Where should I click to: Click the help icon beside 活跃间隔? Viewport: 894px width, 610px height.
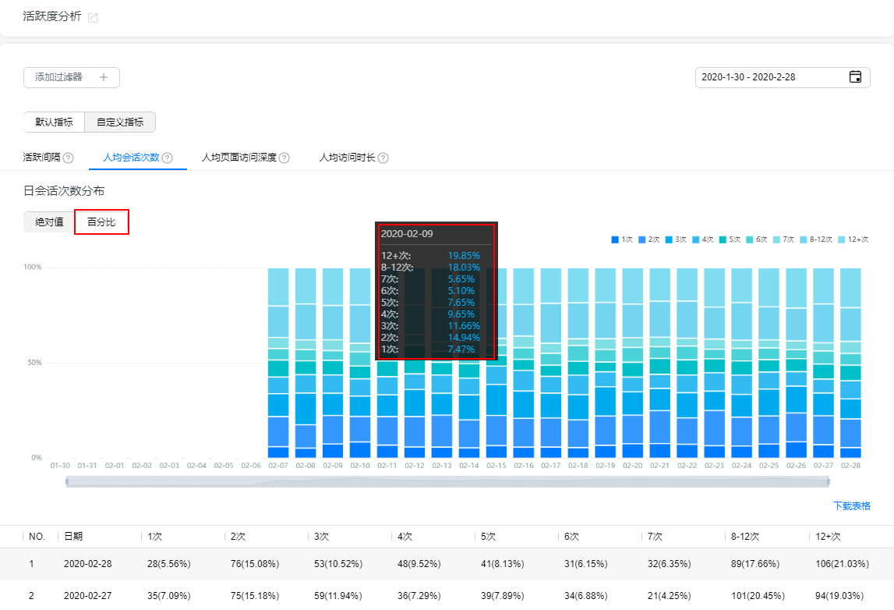pos(68,158)
